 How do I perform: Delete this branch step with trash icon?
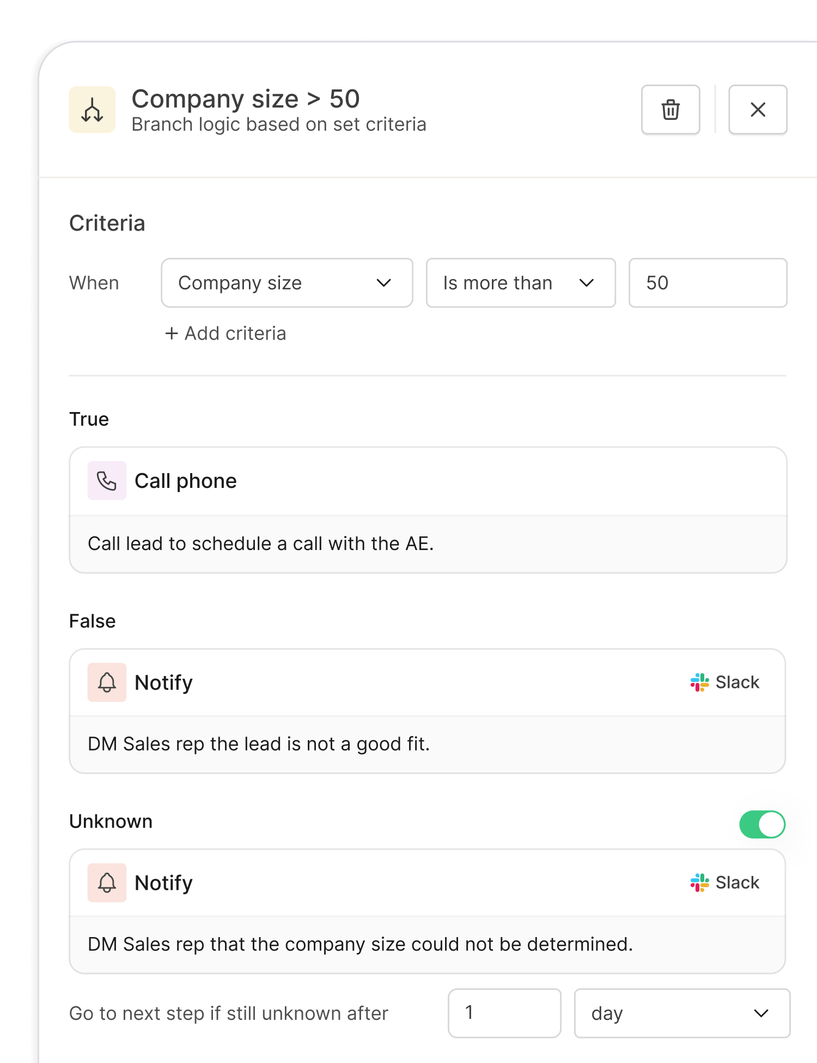coord(670,110)
